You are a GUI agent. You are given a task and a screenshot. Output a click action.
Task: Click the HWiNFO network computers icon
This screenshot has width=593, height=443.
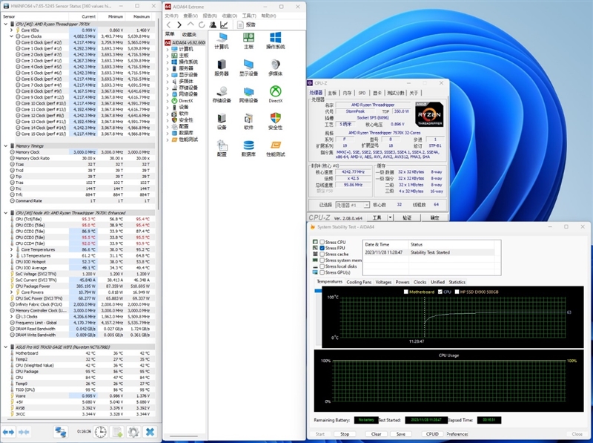pos(61,432)
